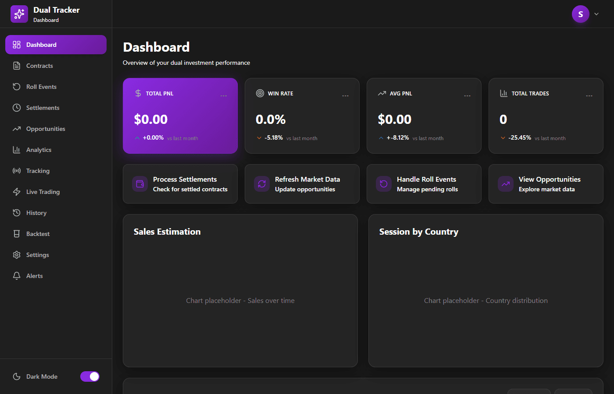The width and height of the screenshot is (614, 394).
Task: Click the Dual Tracker sparkle logo icon
Action: click(x=19, y=14)
